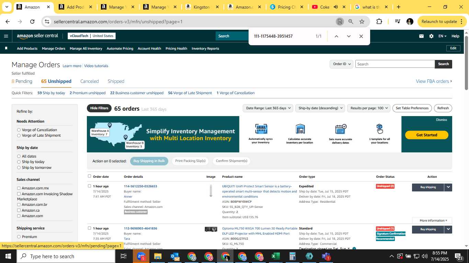Image resolution: width=469 pixels, height=263 pixels.
Task: Click the Hide Filters button
Action: pyautogui.click(x=99, y=108)
